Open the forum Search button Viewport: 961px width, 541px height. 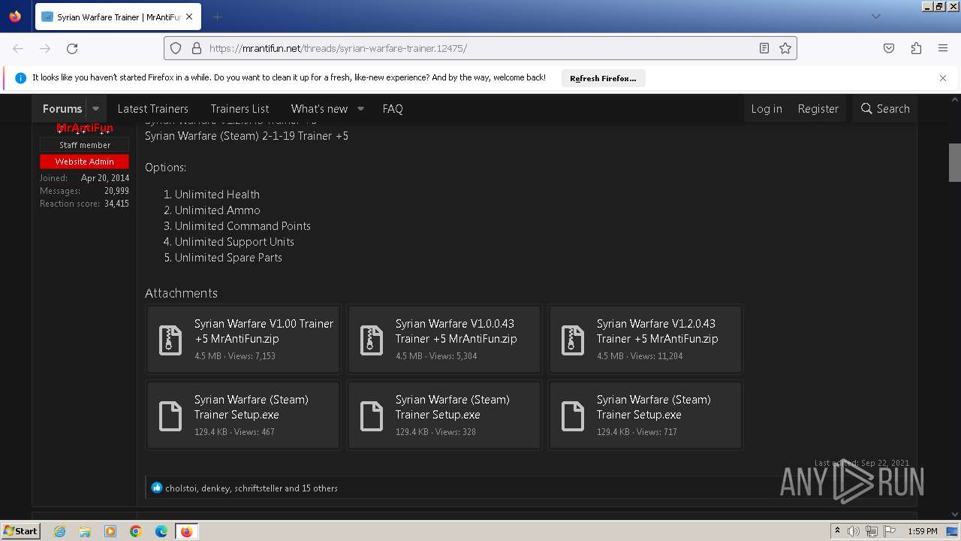[884, 109]
